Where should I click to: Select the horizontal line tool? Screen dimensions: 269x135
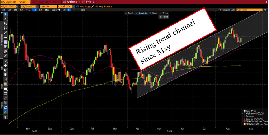(x=5, y=37)
